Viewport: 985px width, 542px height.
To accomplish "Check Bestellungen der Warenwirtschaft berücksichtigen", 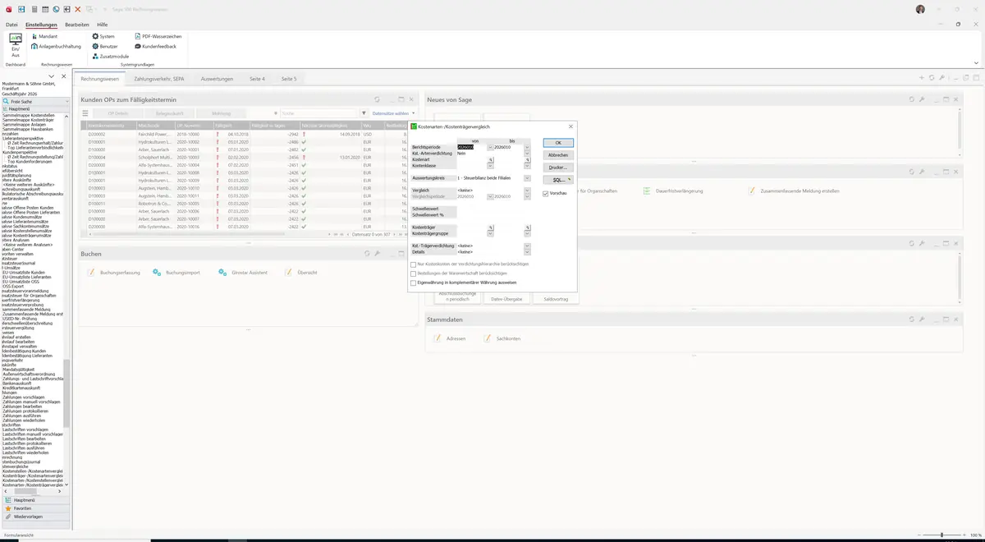I will [x=414, y=273].
